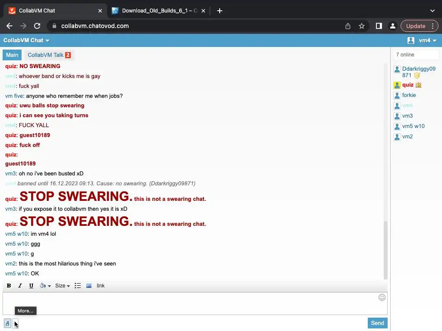442x331 pixels.
Task: Switch to the CollabVM Talk tab
Action: coord(49,55)
